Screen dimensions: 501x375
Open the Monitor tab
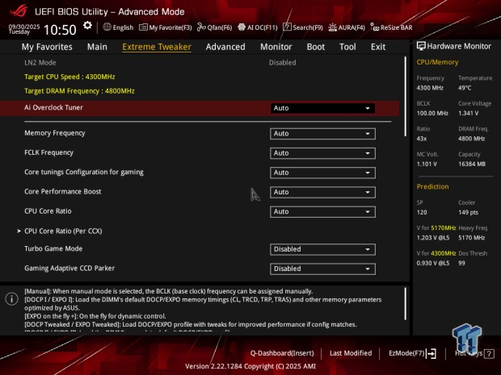[276, 47]
